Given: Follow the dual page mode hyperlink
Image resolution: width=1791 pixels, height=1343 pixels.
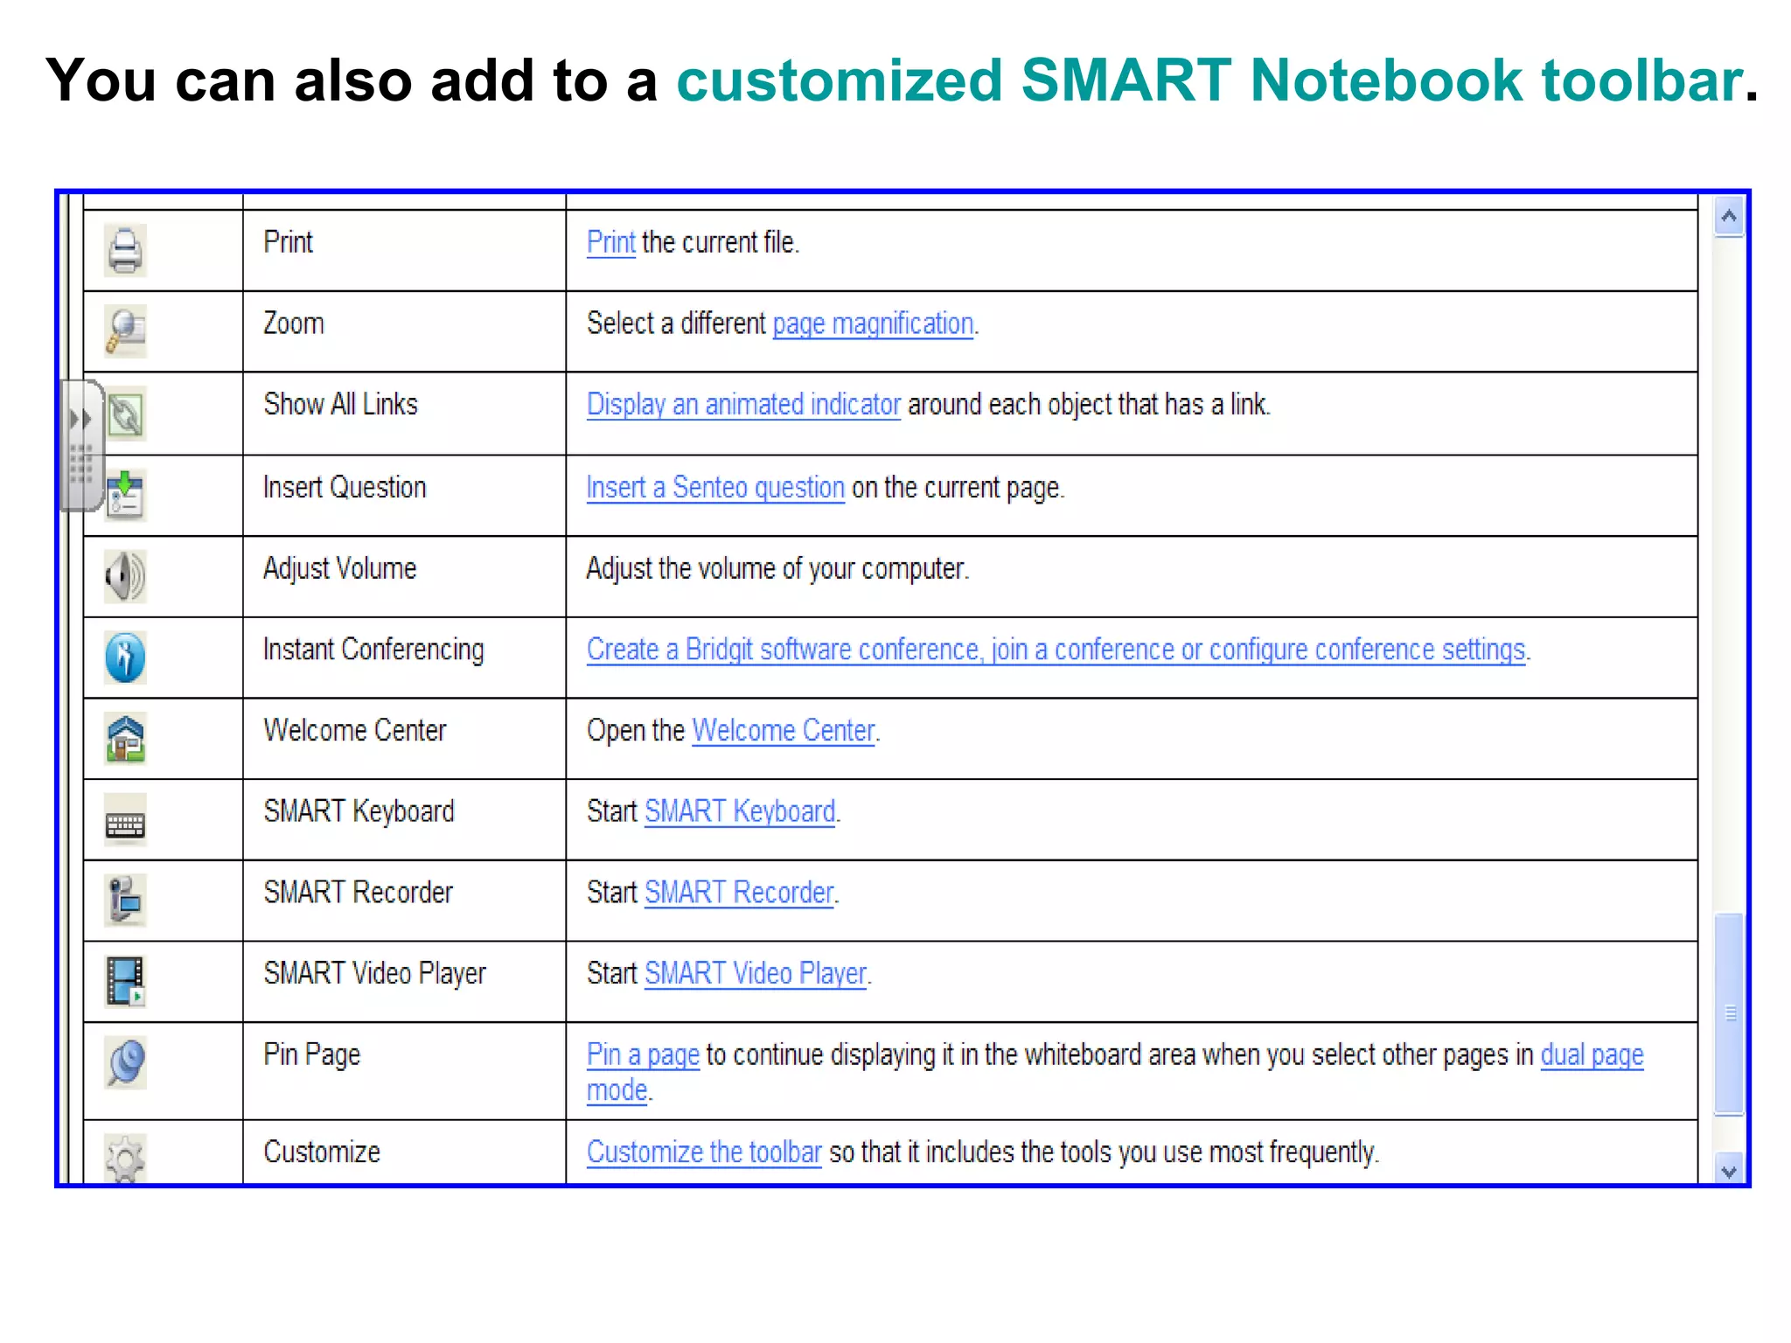Looking at the screenshot, I should click(1592, 1055).
